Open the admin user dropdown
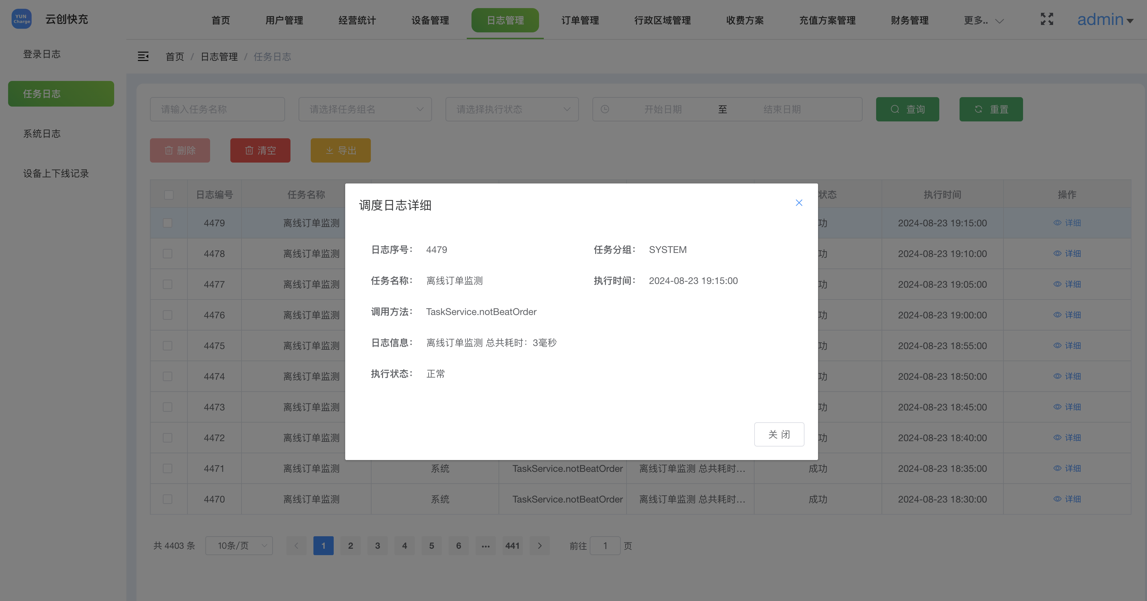Screen dimensions: 1147x601 point(1105,20)
